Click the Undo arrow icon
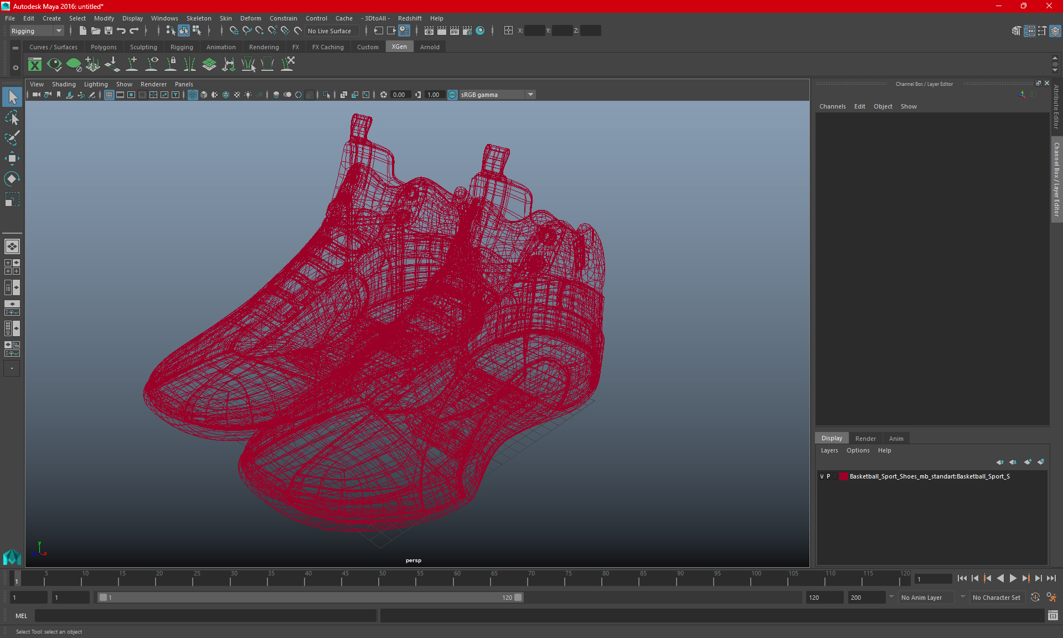 point(121,31)
